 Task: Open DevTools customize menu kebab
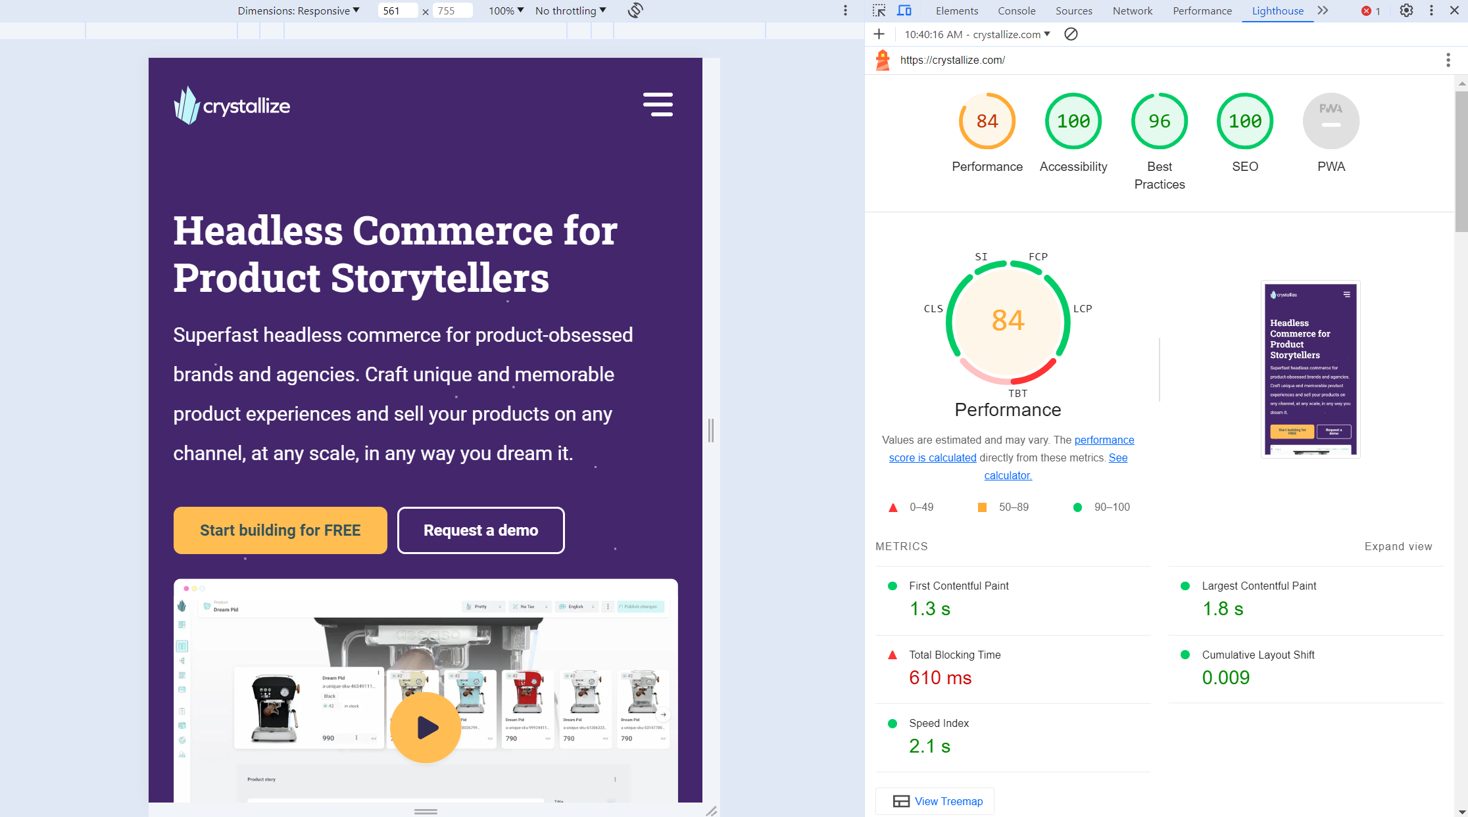click(1431, 11)
